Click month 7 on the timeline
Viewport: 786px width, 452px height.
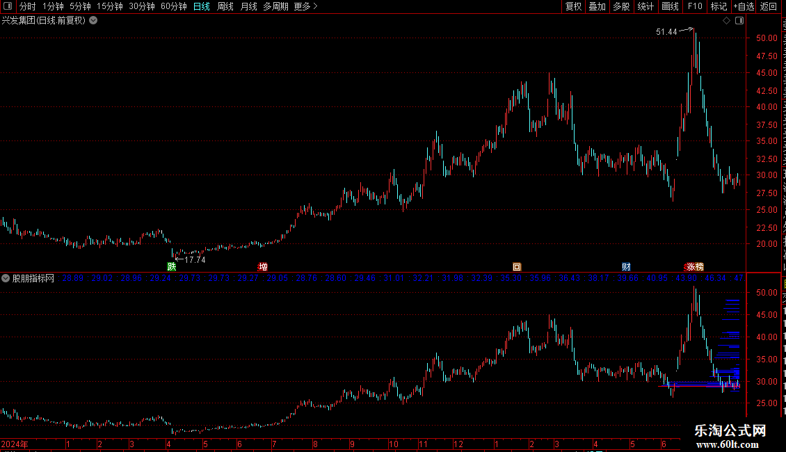(274, 444)
